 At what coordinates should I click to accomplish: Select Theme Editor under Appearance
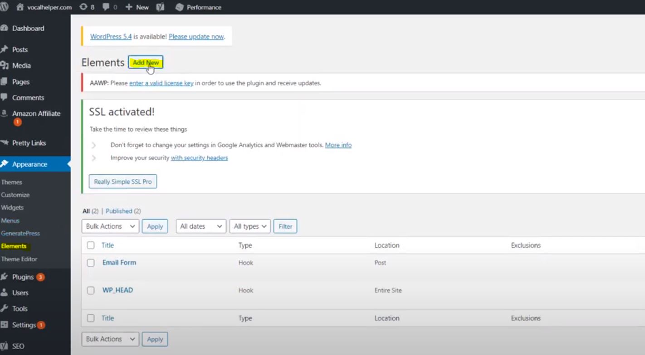[20, 259]
